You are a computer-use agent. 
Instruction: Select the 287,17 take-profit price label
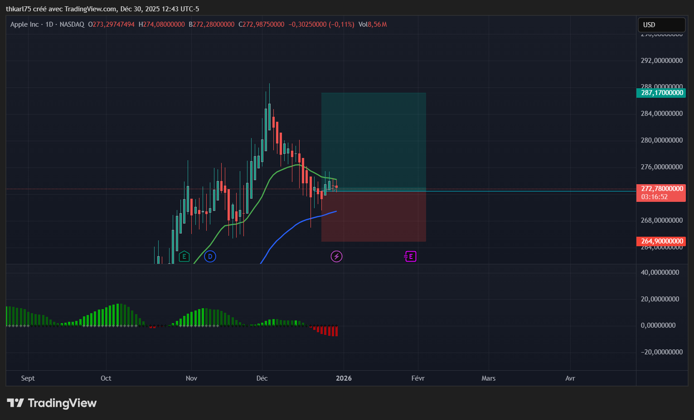click(x=661, y=93)
